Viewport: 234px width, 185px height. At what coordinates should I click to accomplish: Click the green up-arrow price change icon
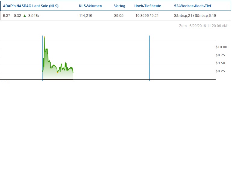25,16
